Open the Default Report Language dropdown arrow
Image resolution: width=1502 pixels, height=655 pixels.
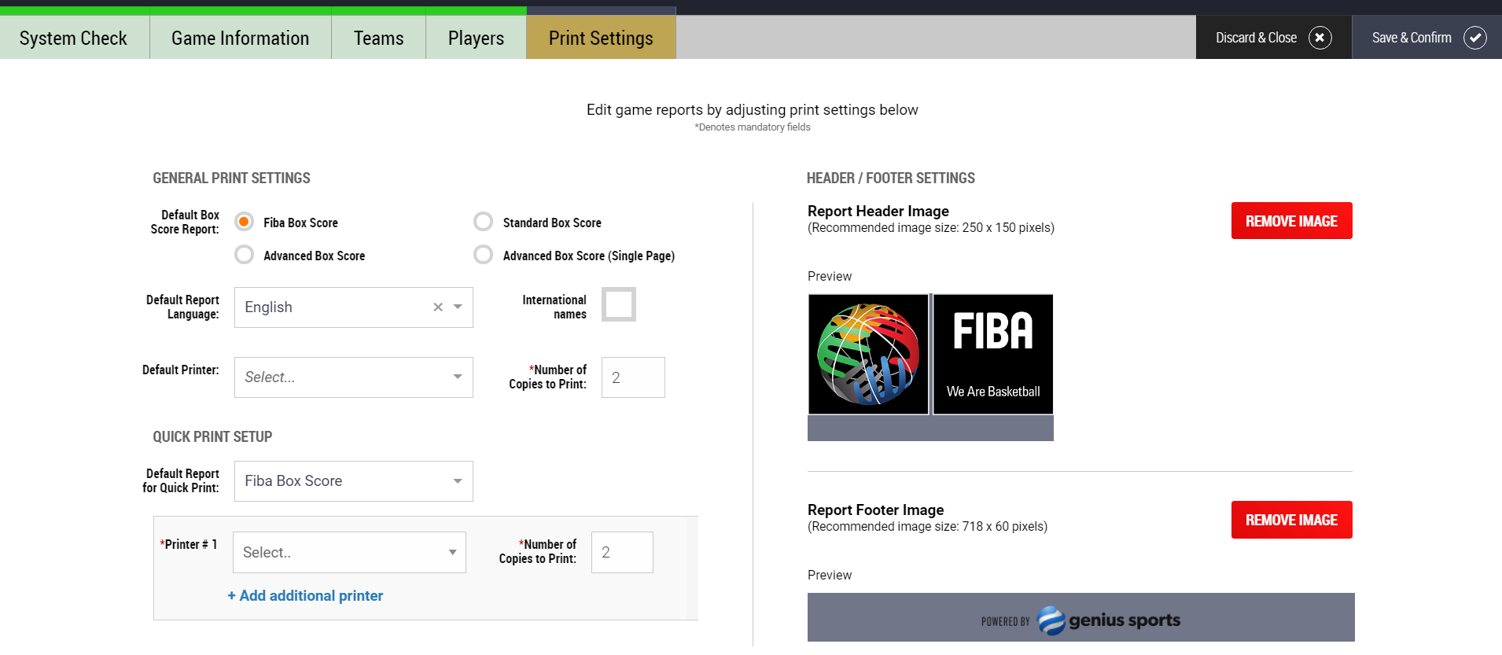coord(458,307)
